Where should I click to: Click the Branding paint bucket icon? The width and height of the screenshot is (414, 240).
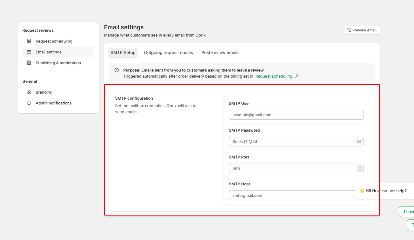pos(29,92)
